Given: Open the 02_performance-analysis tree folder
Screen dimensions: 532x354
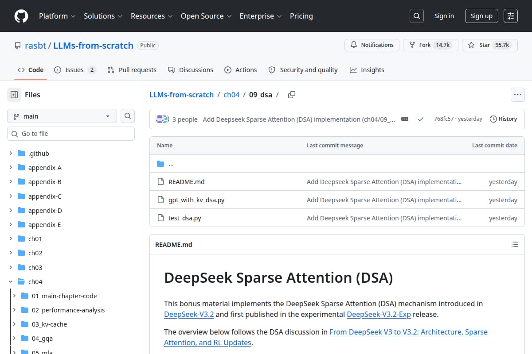Looking at the screenshot, I should 68,310.
